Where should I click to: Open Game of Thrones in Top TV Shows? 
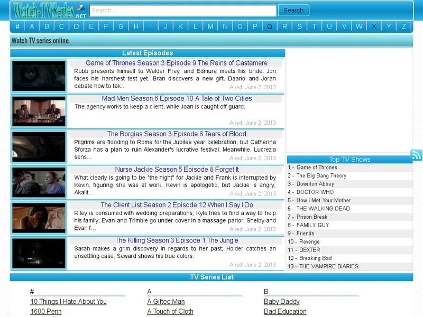[317, 167]
